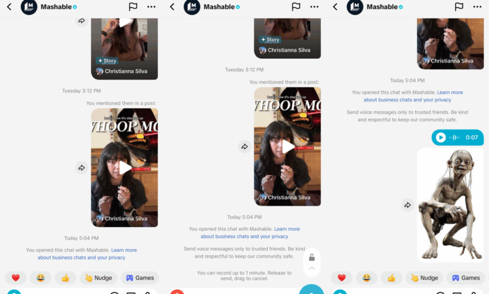The image size is (489, 294).
Task: Open the Gollum image message
Action: tap(450, 205)
